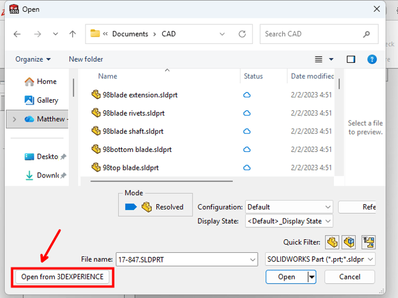Click cloud status of 98blade shaft
The height and width of the screenshot is (298, 398).
pyautogui.click(x=247, y=131)
